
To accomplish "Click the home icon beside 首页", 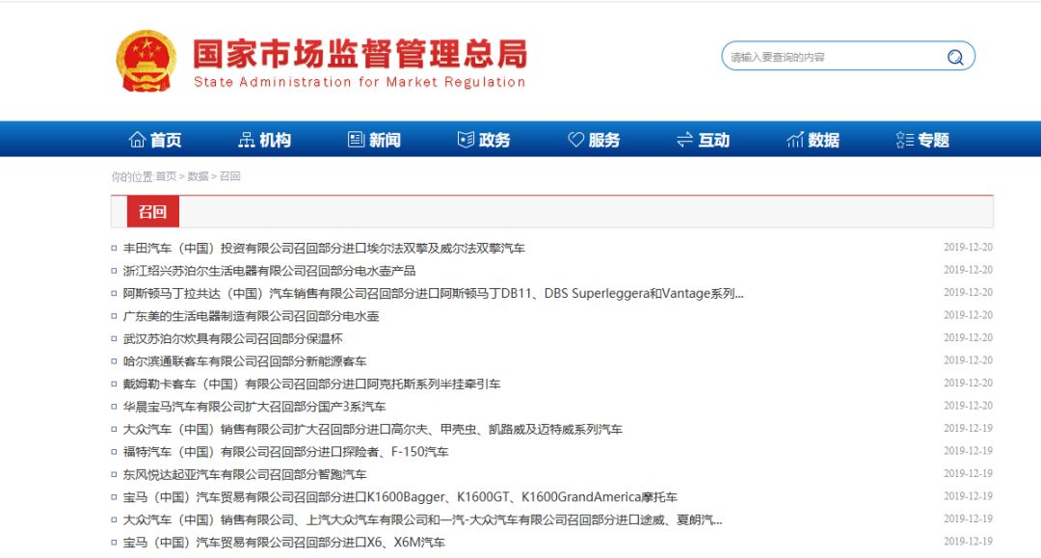I will [137, 140].
